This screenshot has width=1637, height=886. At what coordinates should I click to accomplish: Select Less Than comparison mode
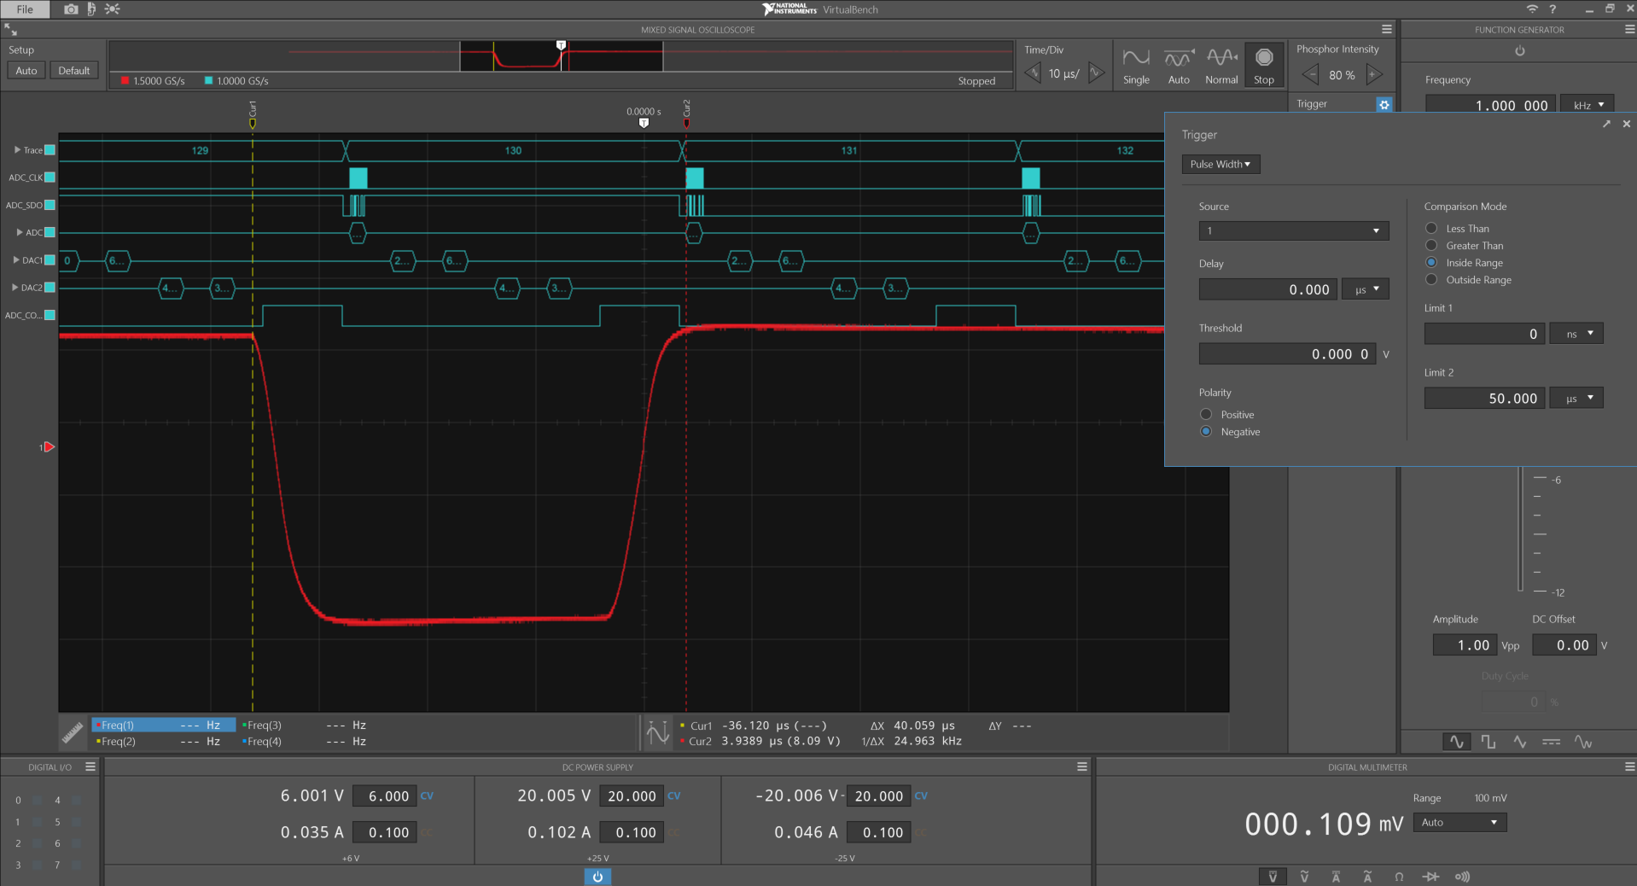[x=1431, y=229]
